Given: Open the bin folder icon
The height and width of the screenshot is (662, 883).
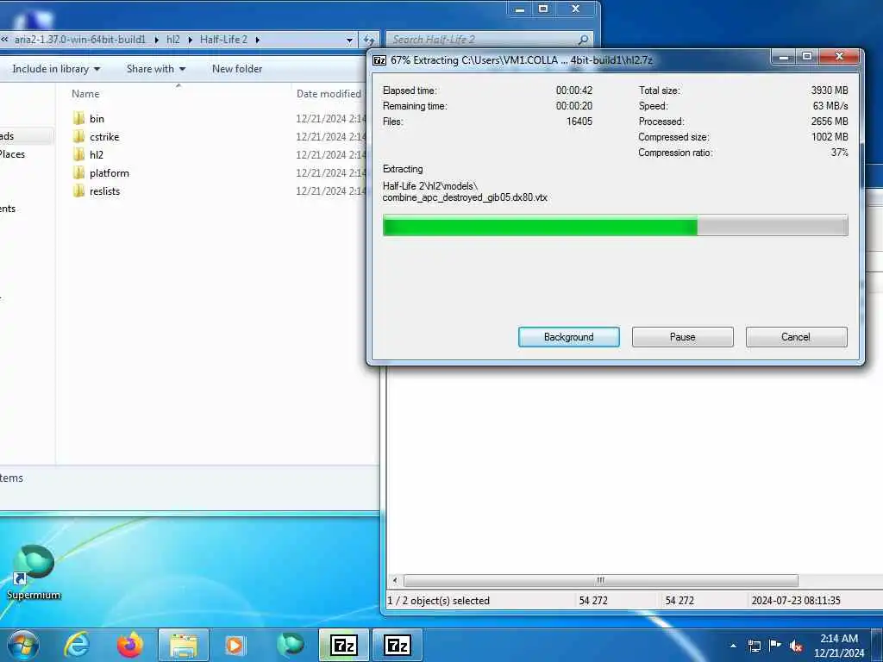Looking at the screenshot, I should [78, 118].
